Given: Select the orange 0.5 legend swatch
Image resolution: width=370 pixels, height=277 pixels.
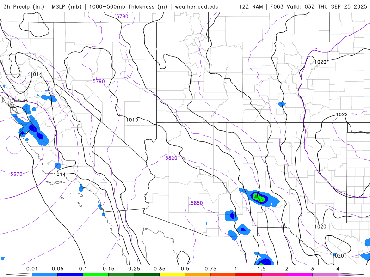Looking at the screenshot, I should [x=198, y=275].
